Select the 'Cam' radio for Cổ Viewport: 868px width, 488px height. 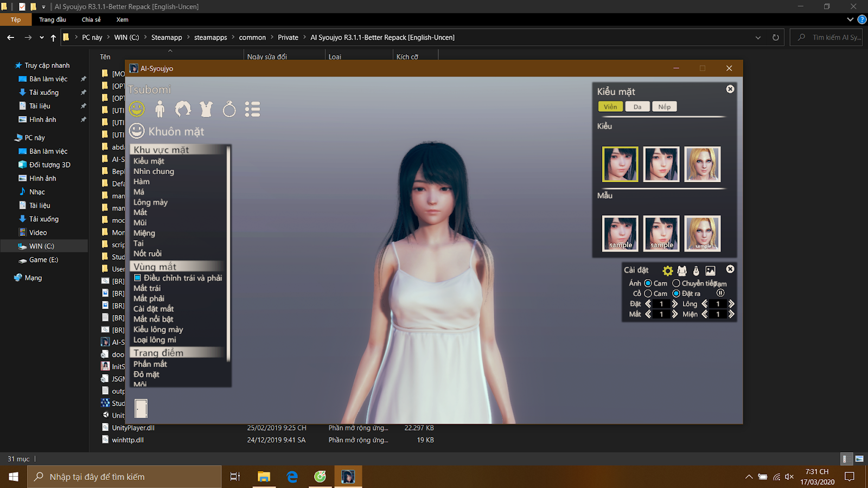coord(648,293)
